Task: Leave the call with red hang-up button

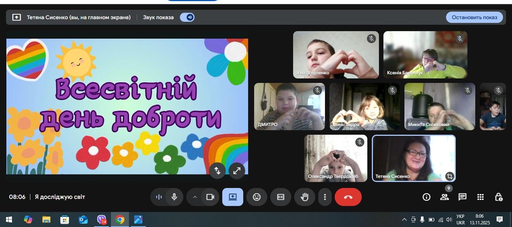Action: [x=348, y=197]
